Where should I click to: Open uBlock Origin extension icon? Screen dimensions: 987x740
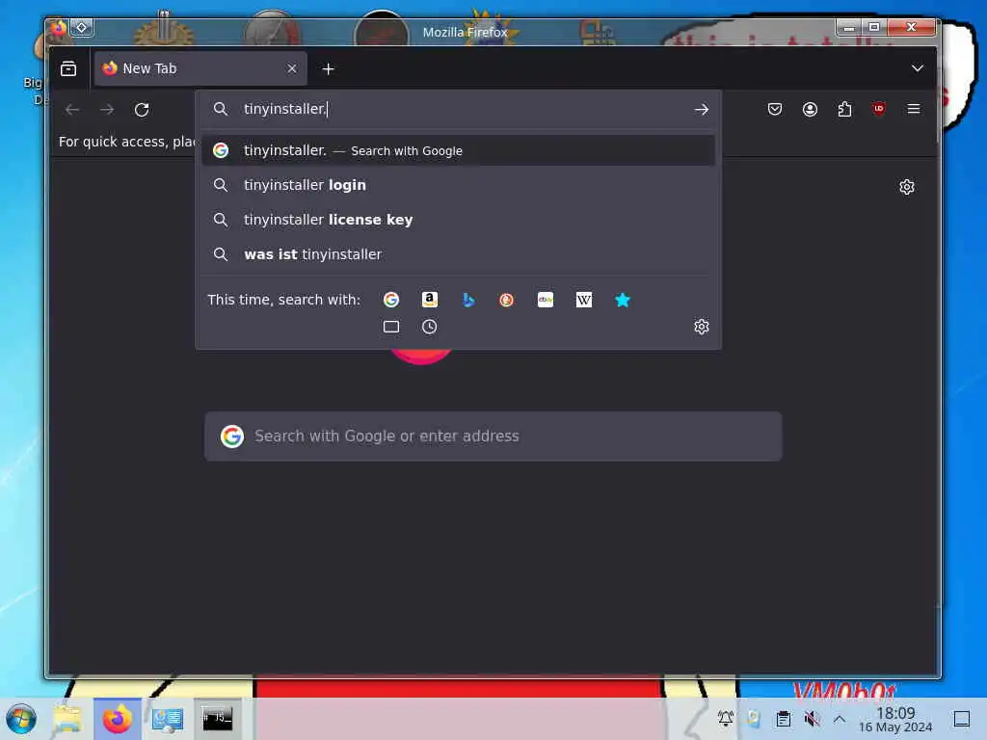[879, 109]
